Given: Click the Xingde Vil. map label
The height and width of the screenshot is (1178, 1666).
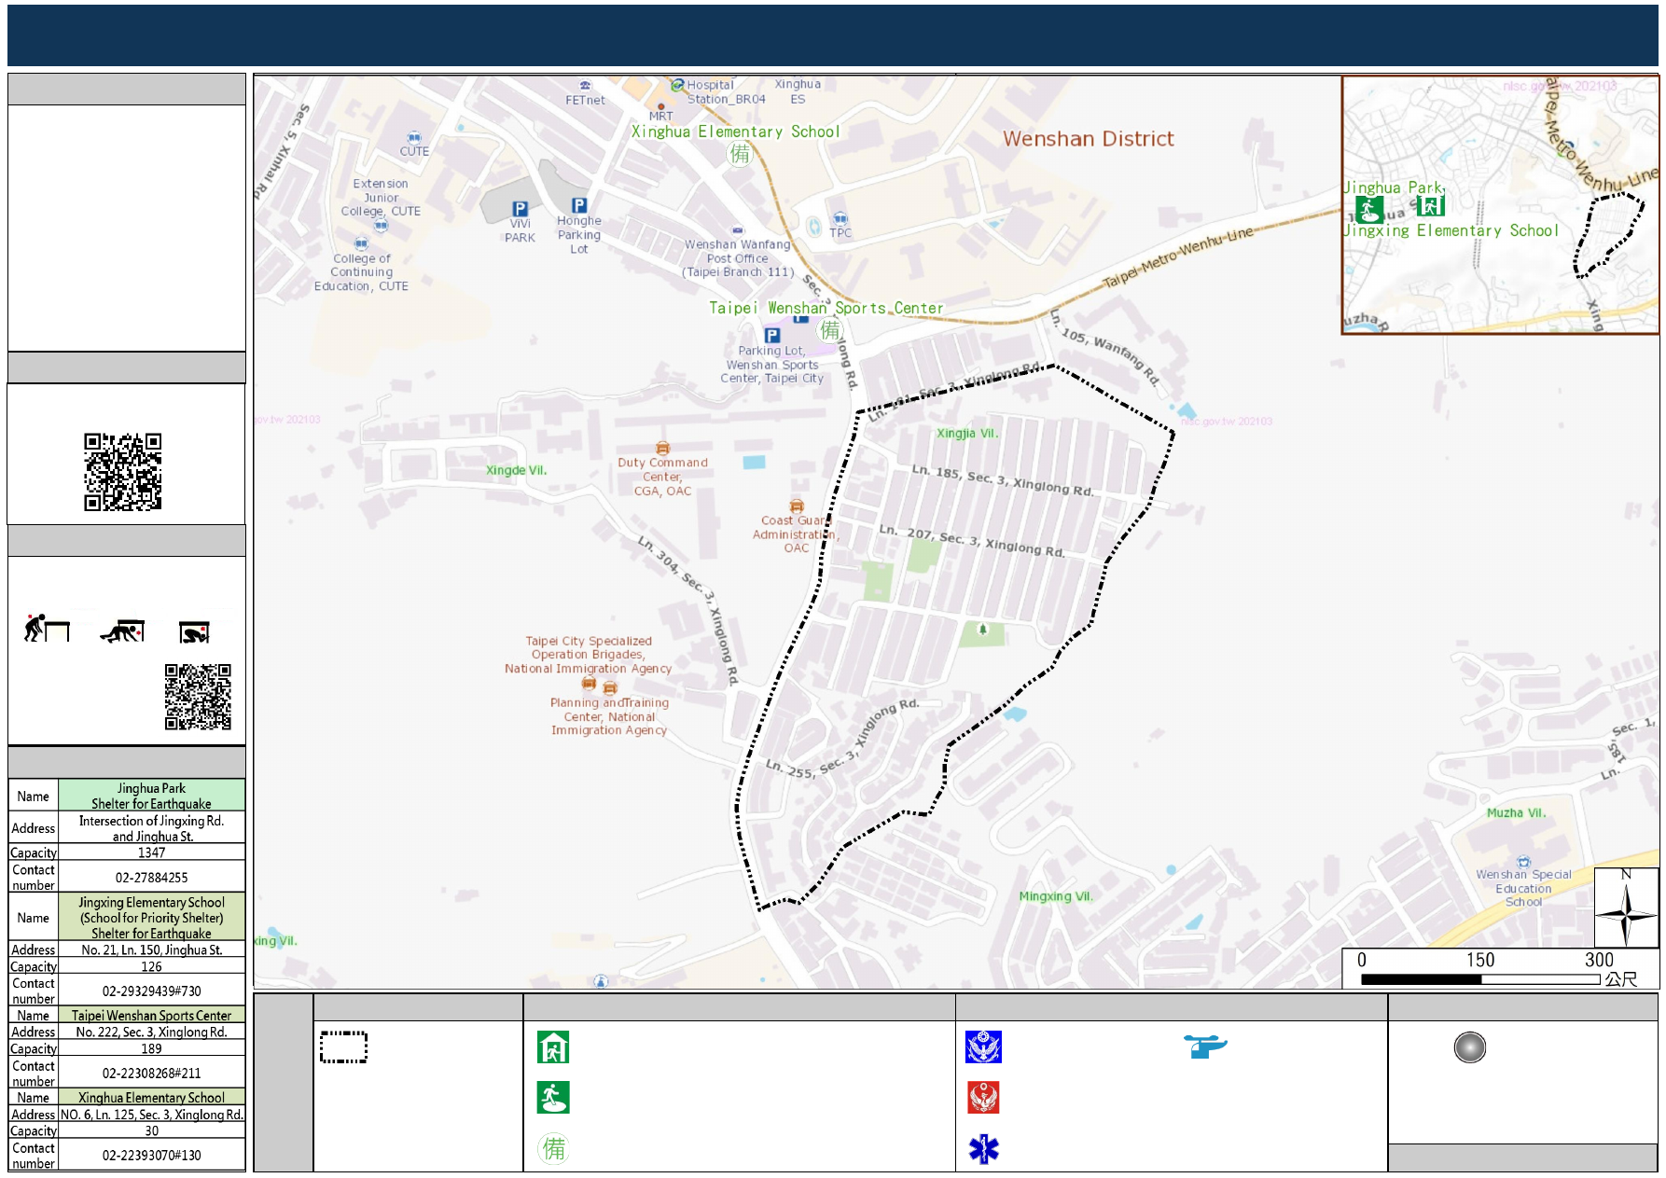Looking at the screenshot, I should (516, 470).
